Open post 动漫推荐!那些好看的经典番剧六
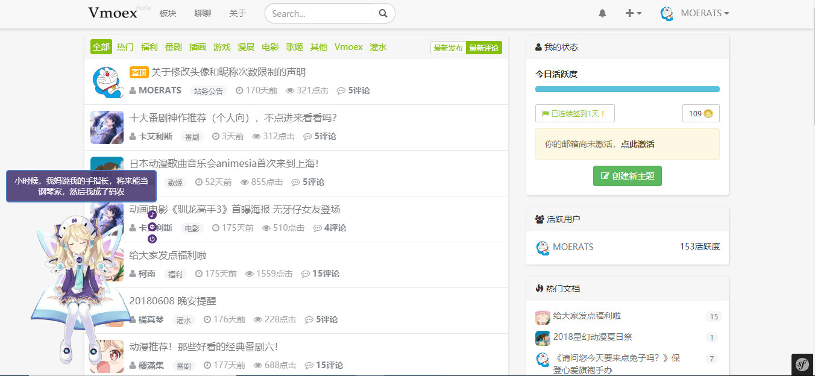The image size is (815, 376). pyautogui.click(x=204, y=347)
